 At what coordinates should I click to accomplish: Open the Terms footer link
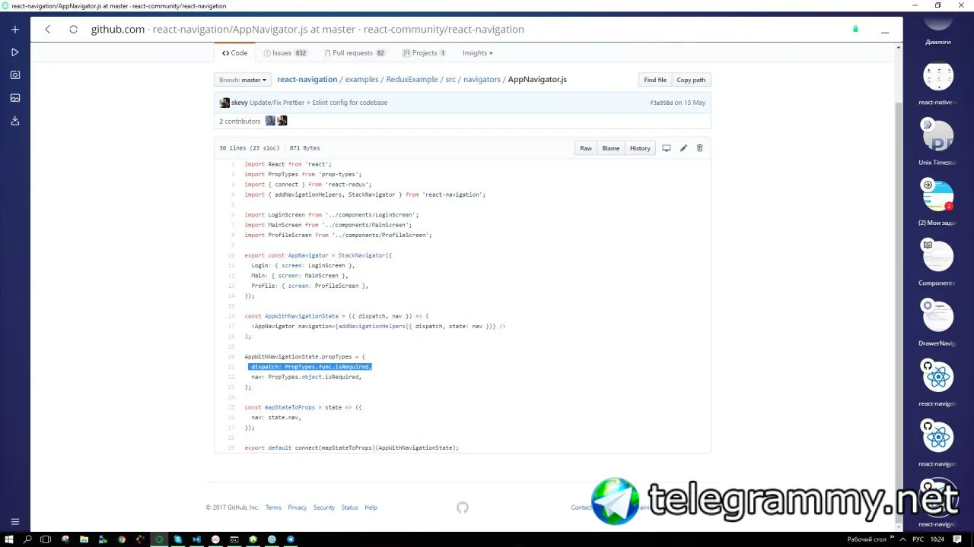[x=273, y=507]
